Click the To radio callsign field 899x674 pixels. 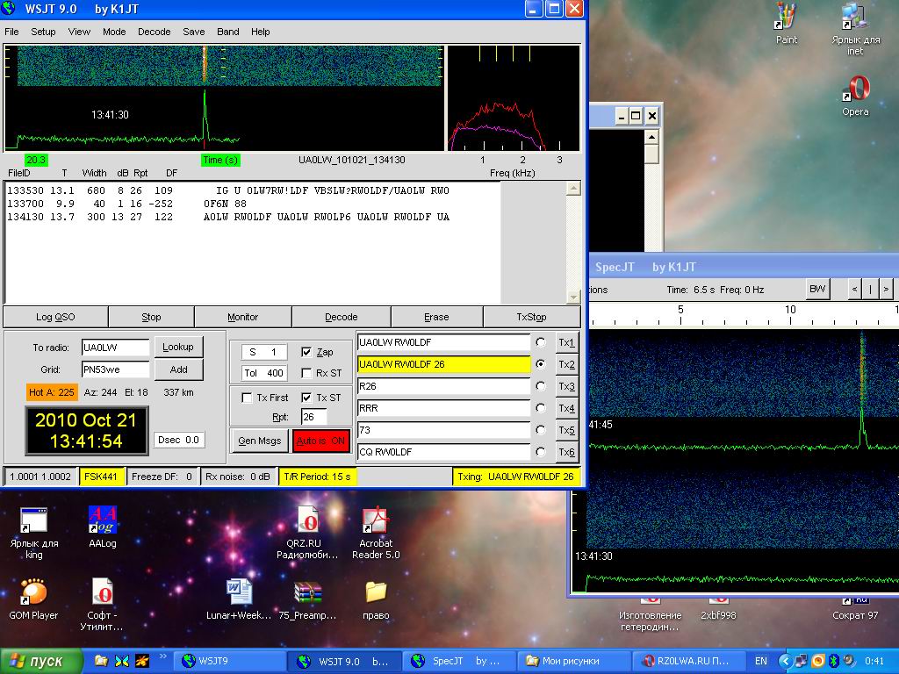pyautogui.click(x=115, y=348)
